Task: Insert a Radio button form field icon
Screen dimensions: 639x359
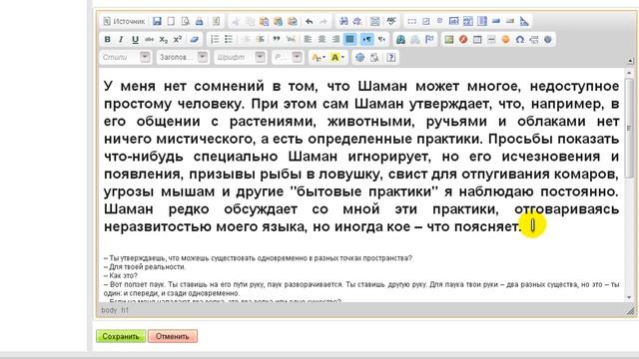Action: (439, 21)
